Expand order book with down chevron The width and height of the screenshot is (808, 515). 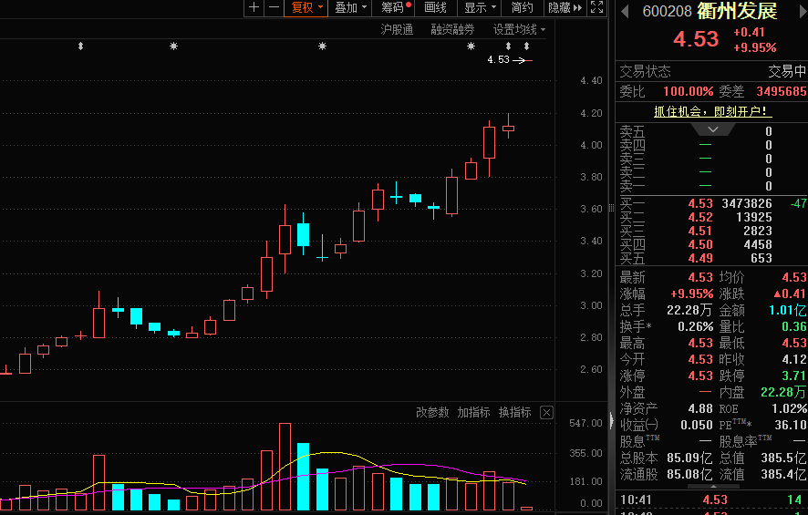pos(712,129)
